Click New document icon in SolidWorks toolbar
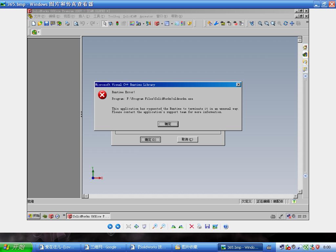The width and height of the screenshot is (336, 252). click(x=34, y=23)
